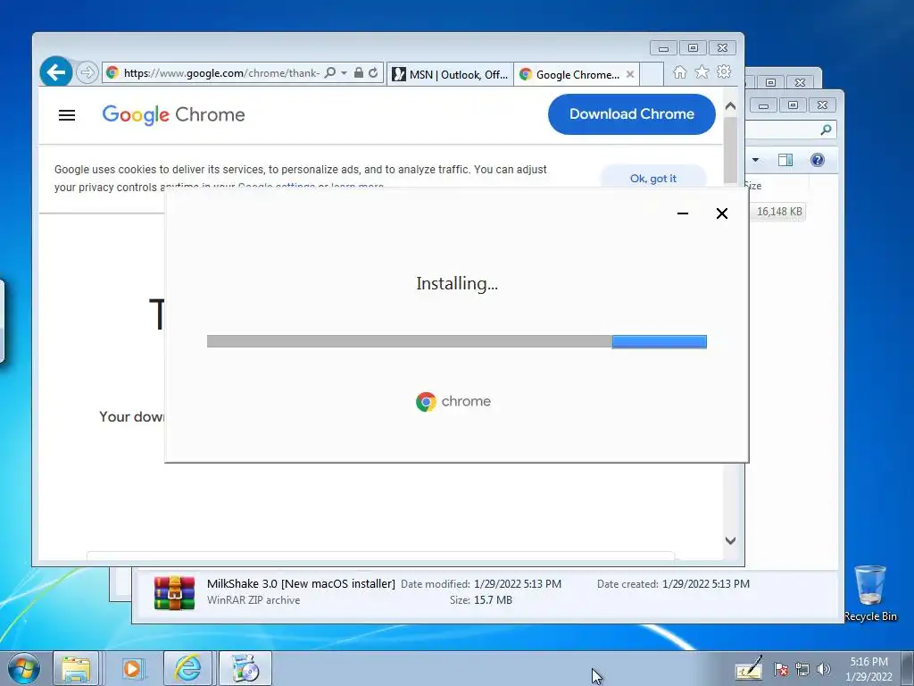Viewport: 914px width, 686px height.
Task: Click the security lock icon in address bar
Action: (x=359, y=72)
